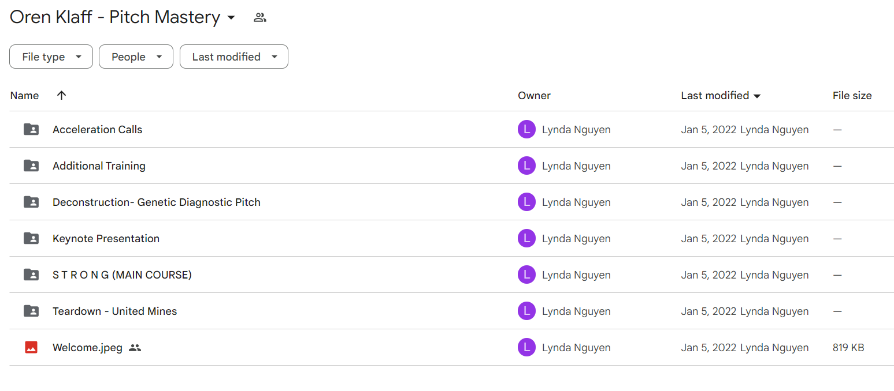Open the Acceleration Calls folder icon
The width and height of the screenshot is (894, 391).
(31, 129)
